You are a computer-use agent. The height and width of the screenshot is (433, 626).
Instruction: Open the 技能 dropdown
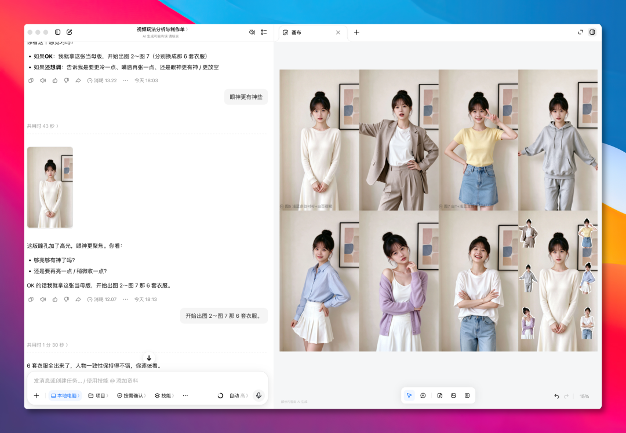coord(164,395)
